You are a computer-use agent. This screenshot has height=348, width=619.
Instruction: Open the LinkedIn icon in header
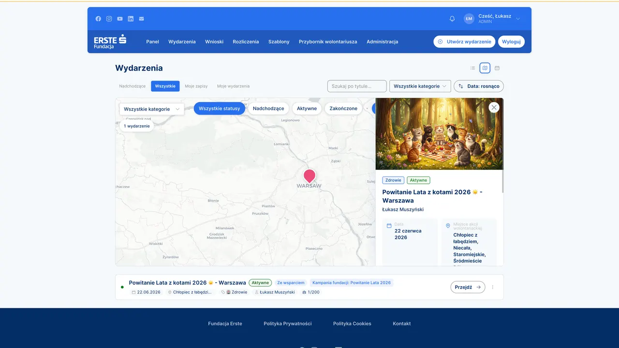[x=131, y=19]
